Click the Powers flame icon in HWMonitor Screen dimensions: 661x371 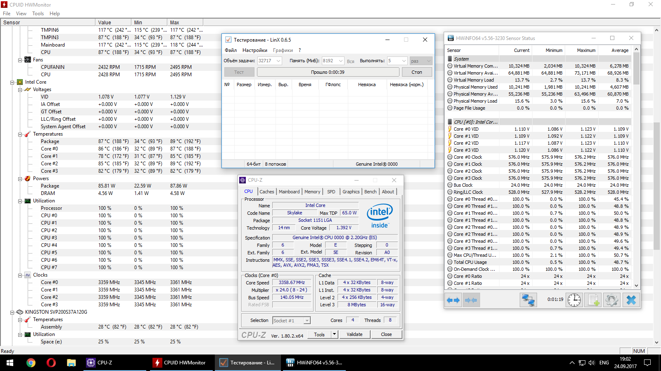28,178
